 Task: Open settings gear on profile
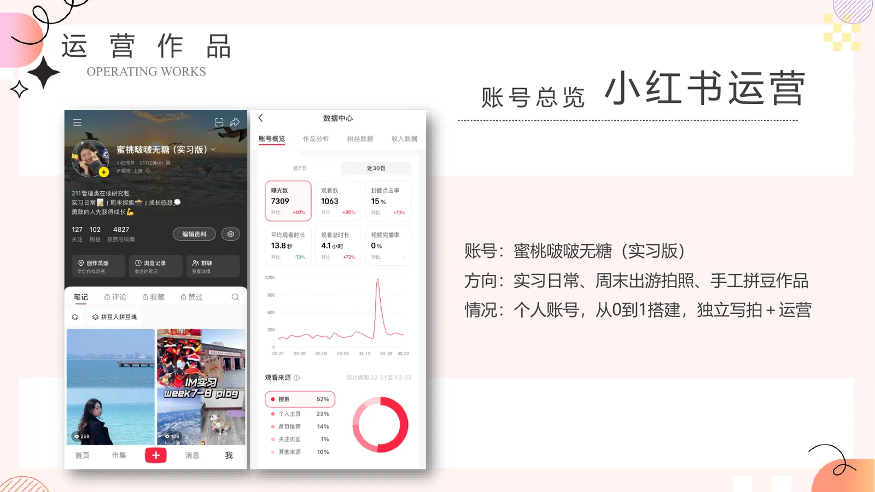(x=231, y=234)
